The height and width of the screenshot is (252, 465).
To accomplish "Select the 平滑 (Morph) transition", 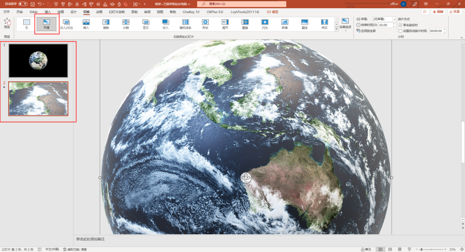I will point(46,24).
